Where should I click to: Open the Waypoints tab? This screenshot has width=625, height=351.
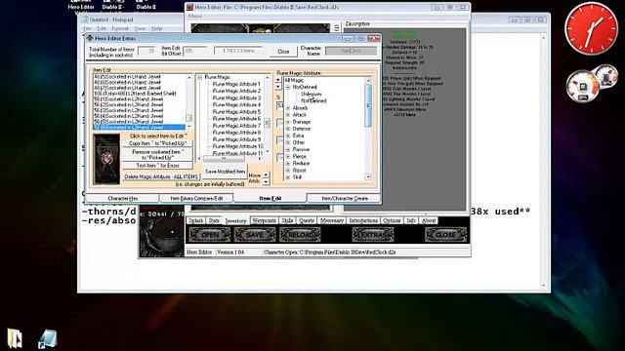(265, 220)
